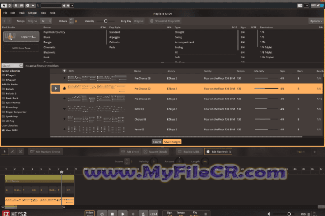Click the timeline playhead marker
Screen dimensions: 325x216
[x=61, y=172]
